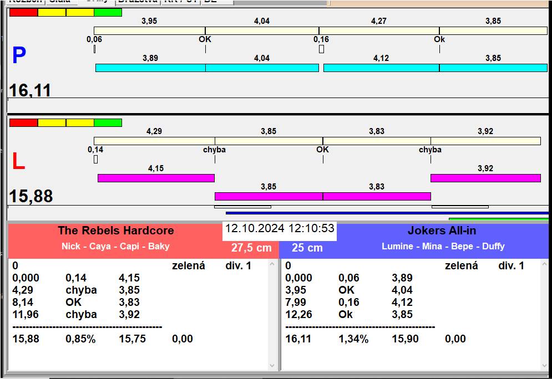
Task: Click the green start light in lane L
Action: [x=108, y=122]
